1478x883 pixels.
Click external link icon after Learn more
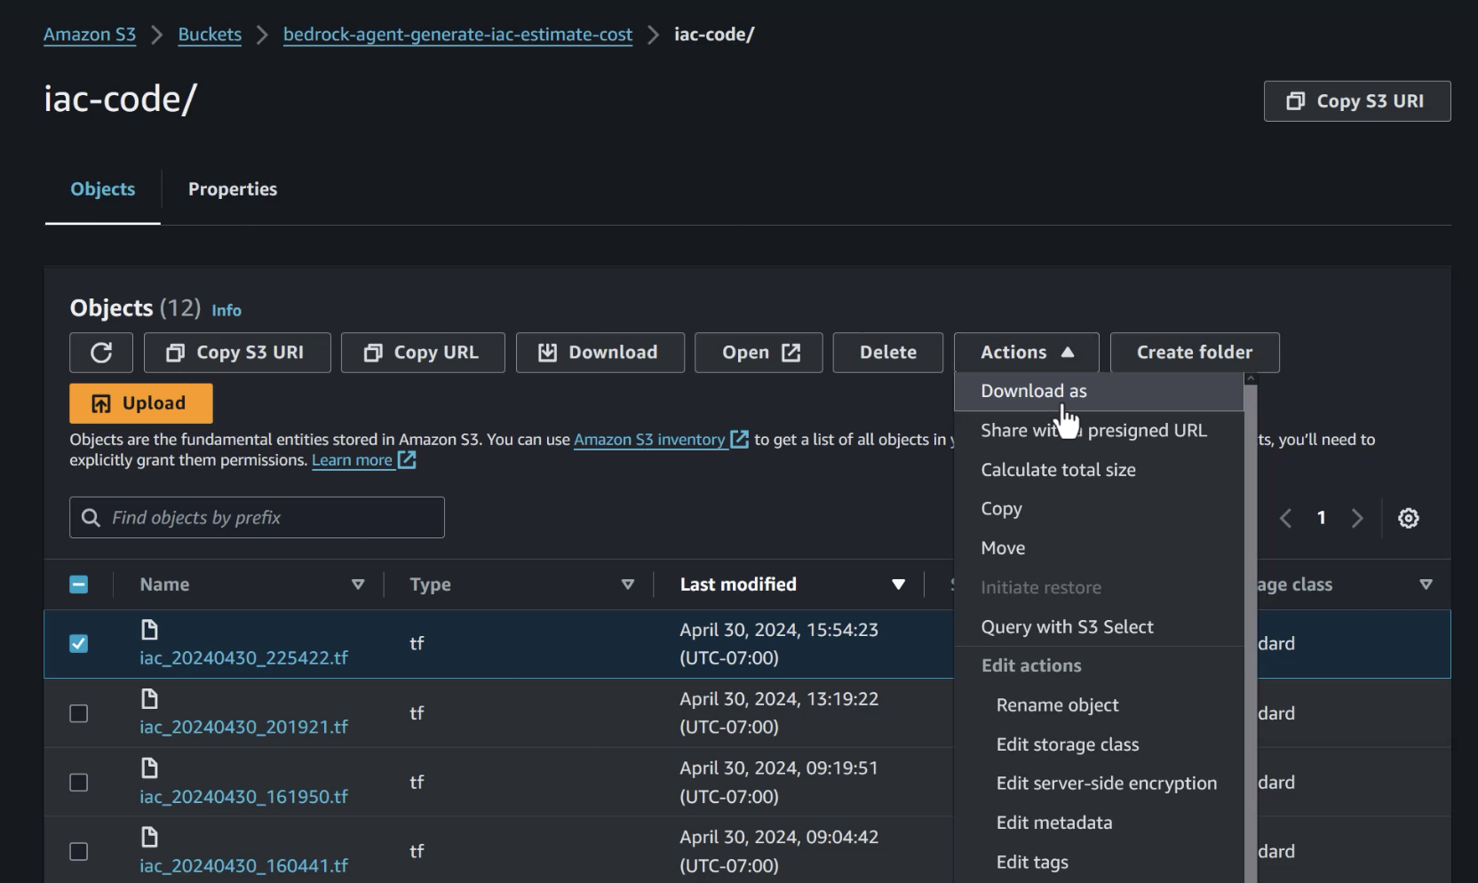tap(407, 460)
